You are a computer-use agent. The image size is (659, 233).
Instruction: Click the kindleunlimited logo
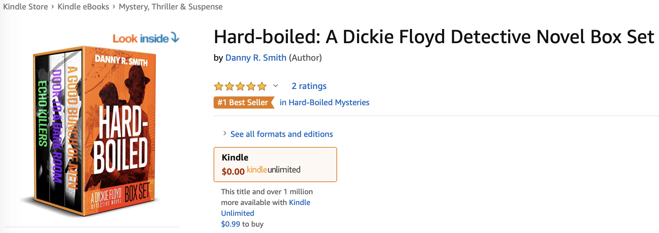(x=274, y=170)
